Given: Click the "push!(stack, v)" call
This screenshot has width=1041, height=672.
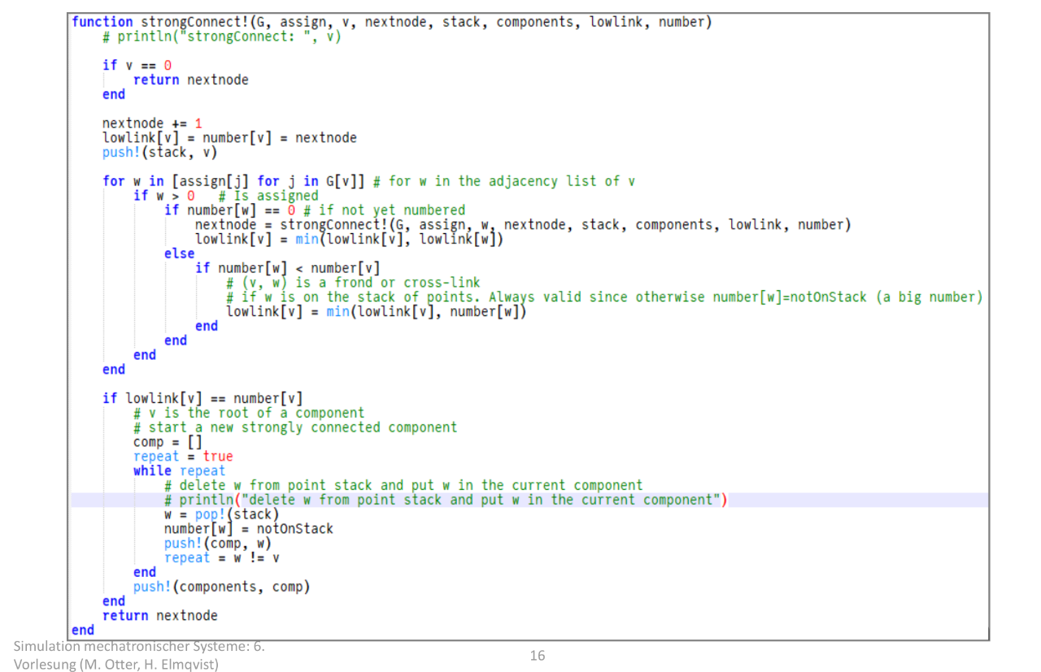Looking at the screenshot, I should (x=159, y=152).
